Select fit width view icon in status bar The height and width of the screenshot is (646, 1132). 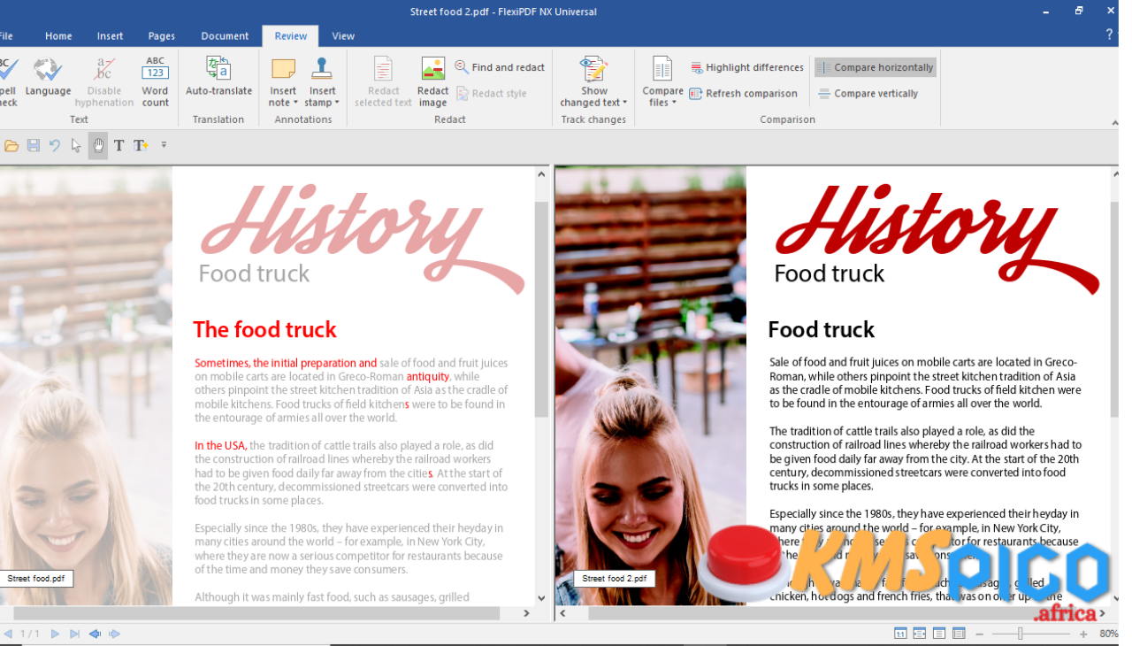pyautogui.click(x=920, y=634)
